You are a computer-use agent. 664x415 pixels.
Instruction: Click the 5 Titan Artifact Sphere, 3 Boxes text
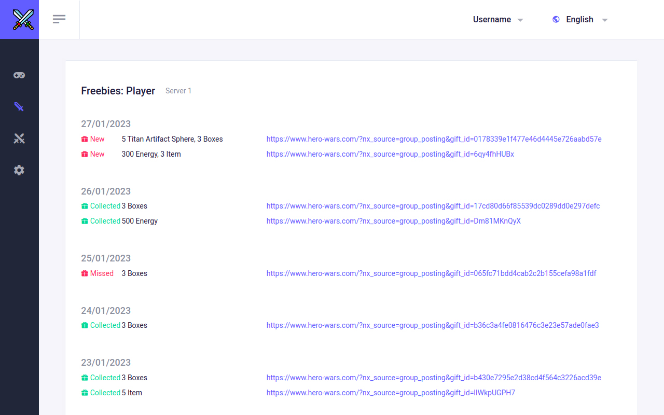172,139
